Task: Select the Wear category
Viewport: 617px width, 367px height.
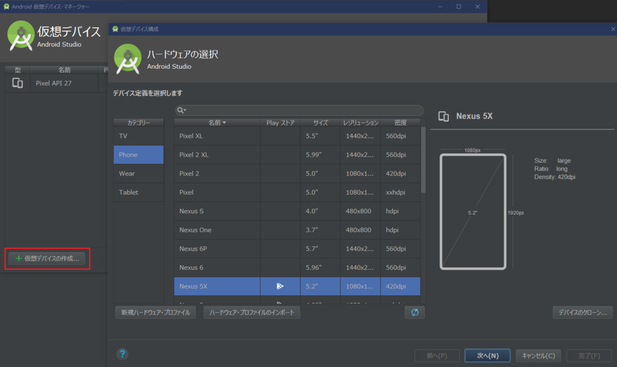Action: (x=139, y=174)
